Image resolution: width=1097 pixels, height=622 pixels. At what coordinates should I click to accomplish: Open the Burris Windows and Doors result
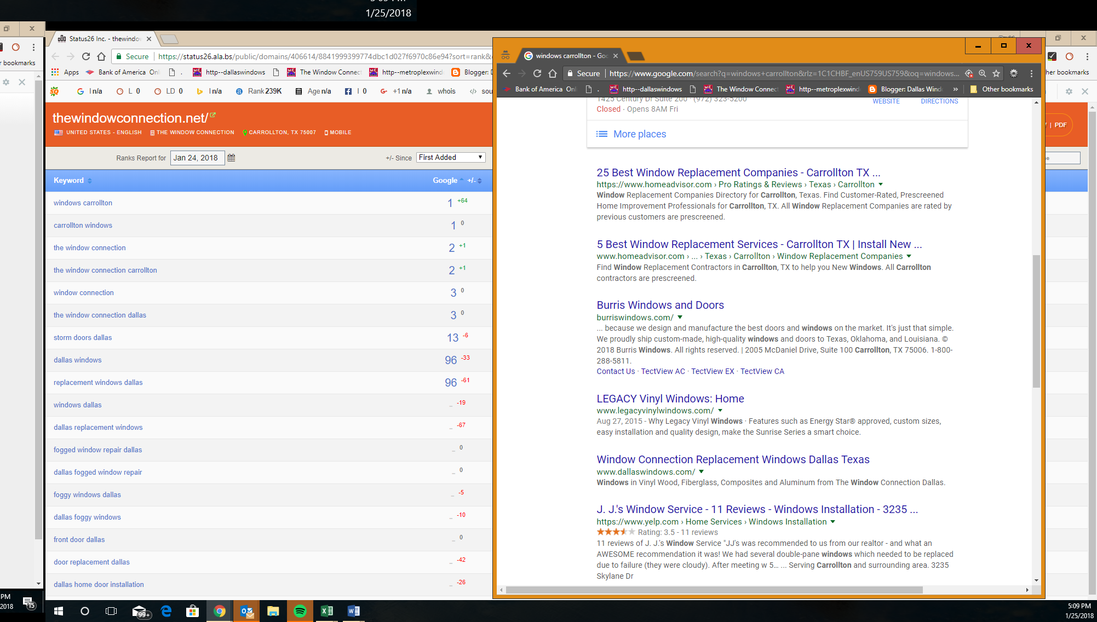point(660,305)
